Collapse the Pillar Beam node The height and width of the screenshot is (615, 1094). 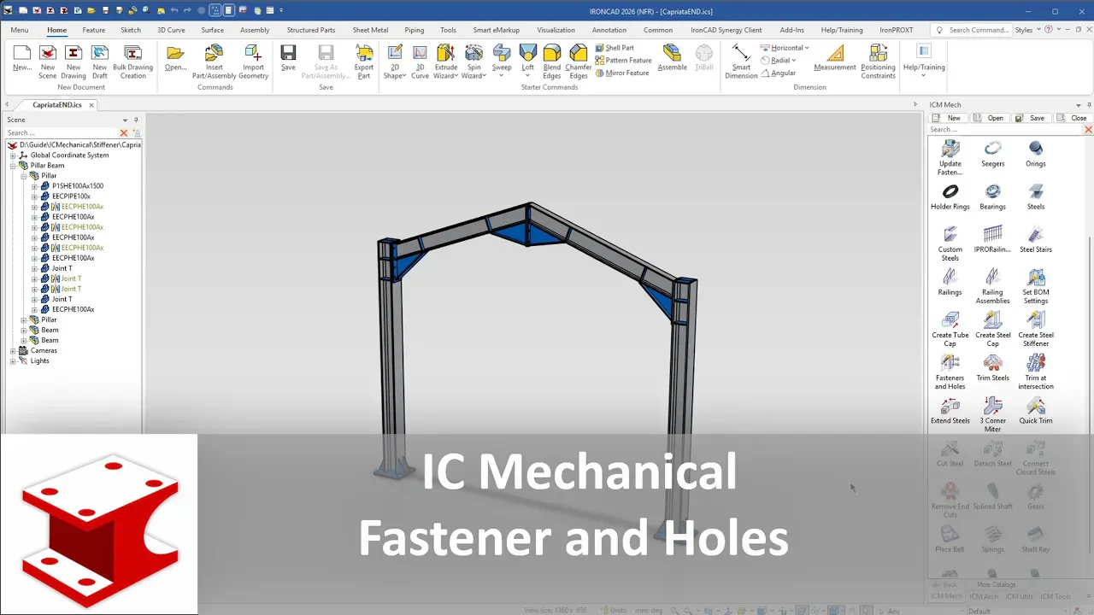click(13, 166)
